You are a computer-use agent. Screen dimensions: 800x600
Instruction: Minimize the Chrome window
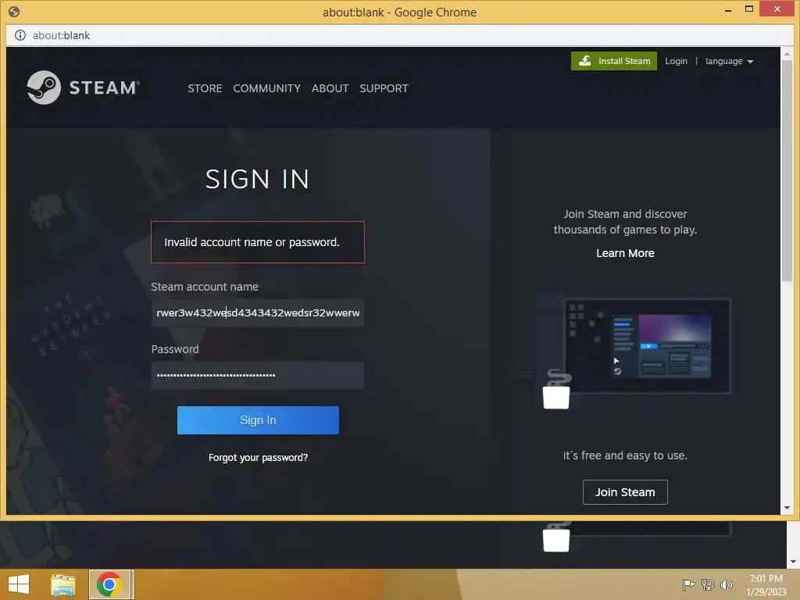coord(728,10)
